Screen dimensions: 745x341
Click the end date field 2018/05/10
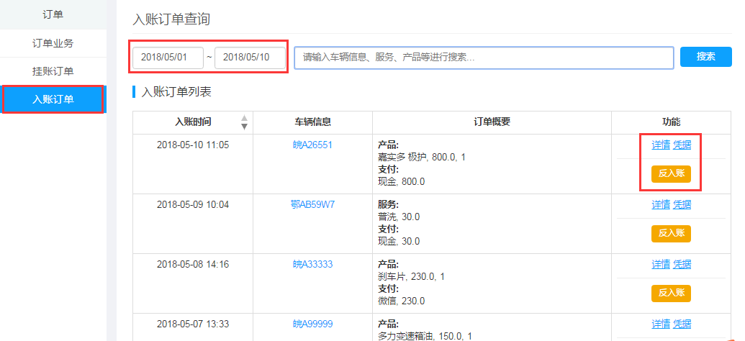pyautogui.click(x=250, y=58)
